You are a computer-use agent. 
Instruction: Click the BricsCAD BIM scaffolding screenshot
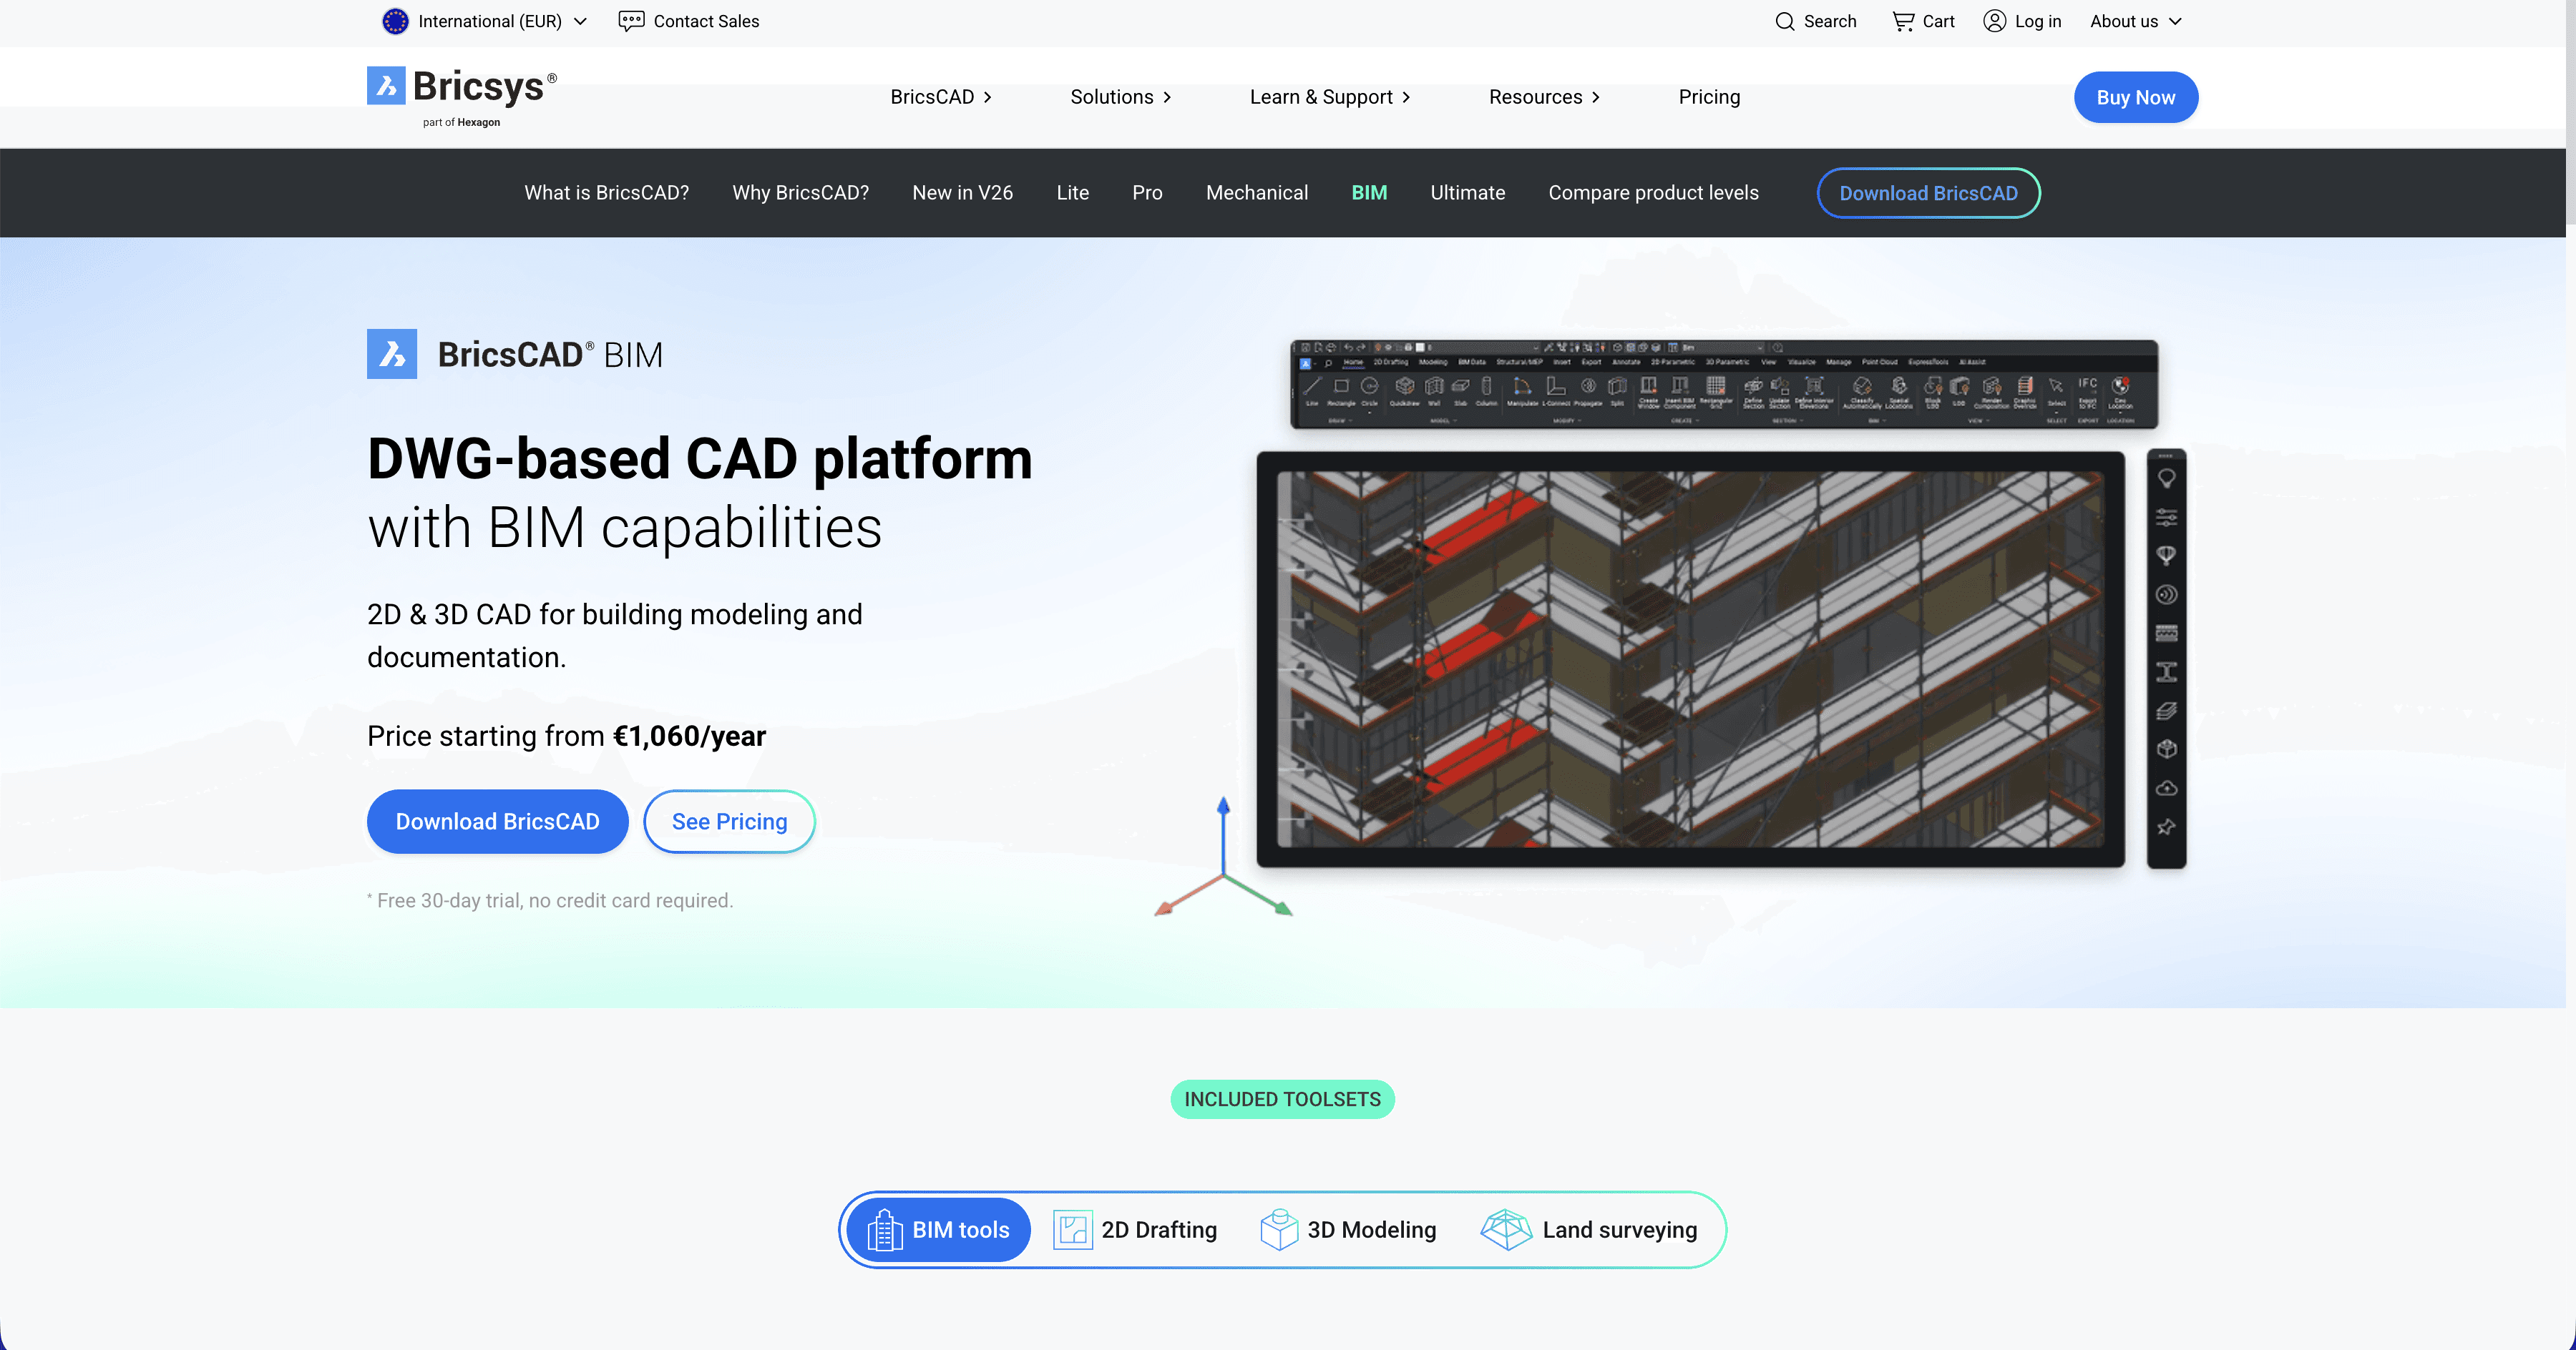click(x=1690, y=659)
